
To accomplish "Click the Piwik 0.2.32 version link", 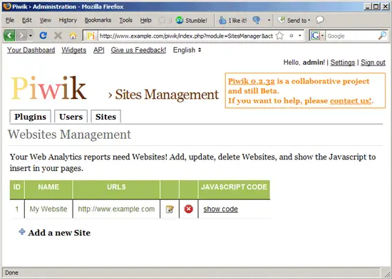I will (252, 81).
